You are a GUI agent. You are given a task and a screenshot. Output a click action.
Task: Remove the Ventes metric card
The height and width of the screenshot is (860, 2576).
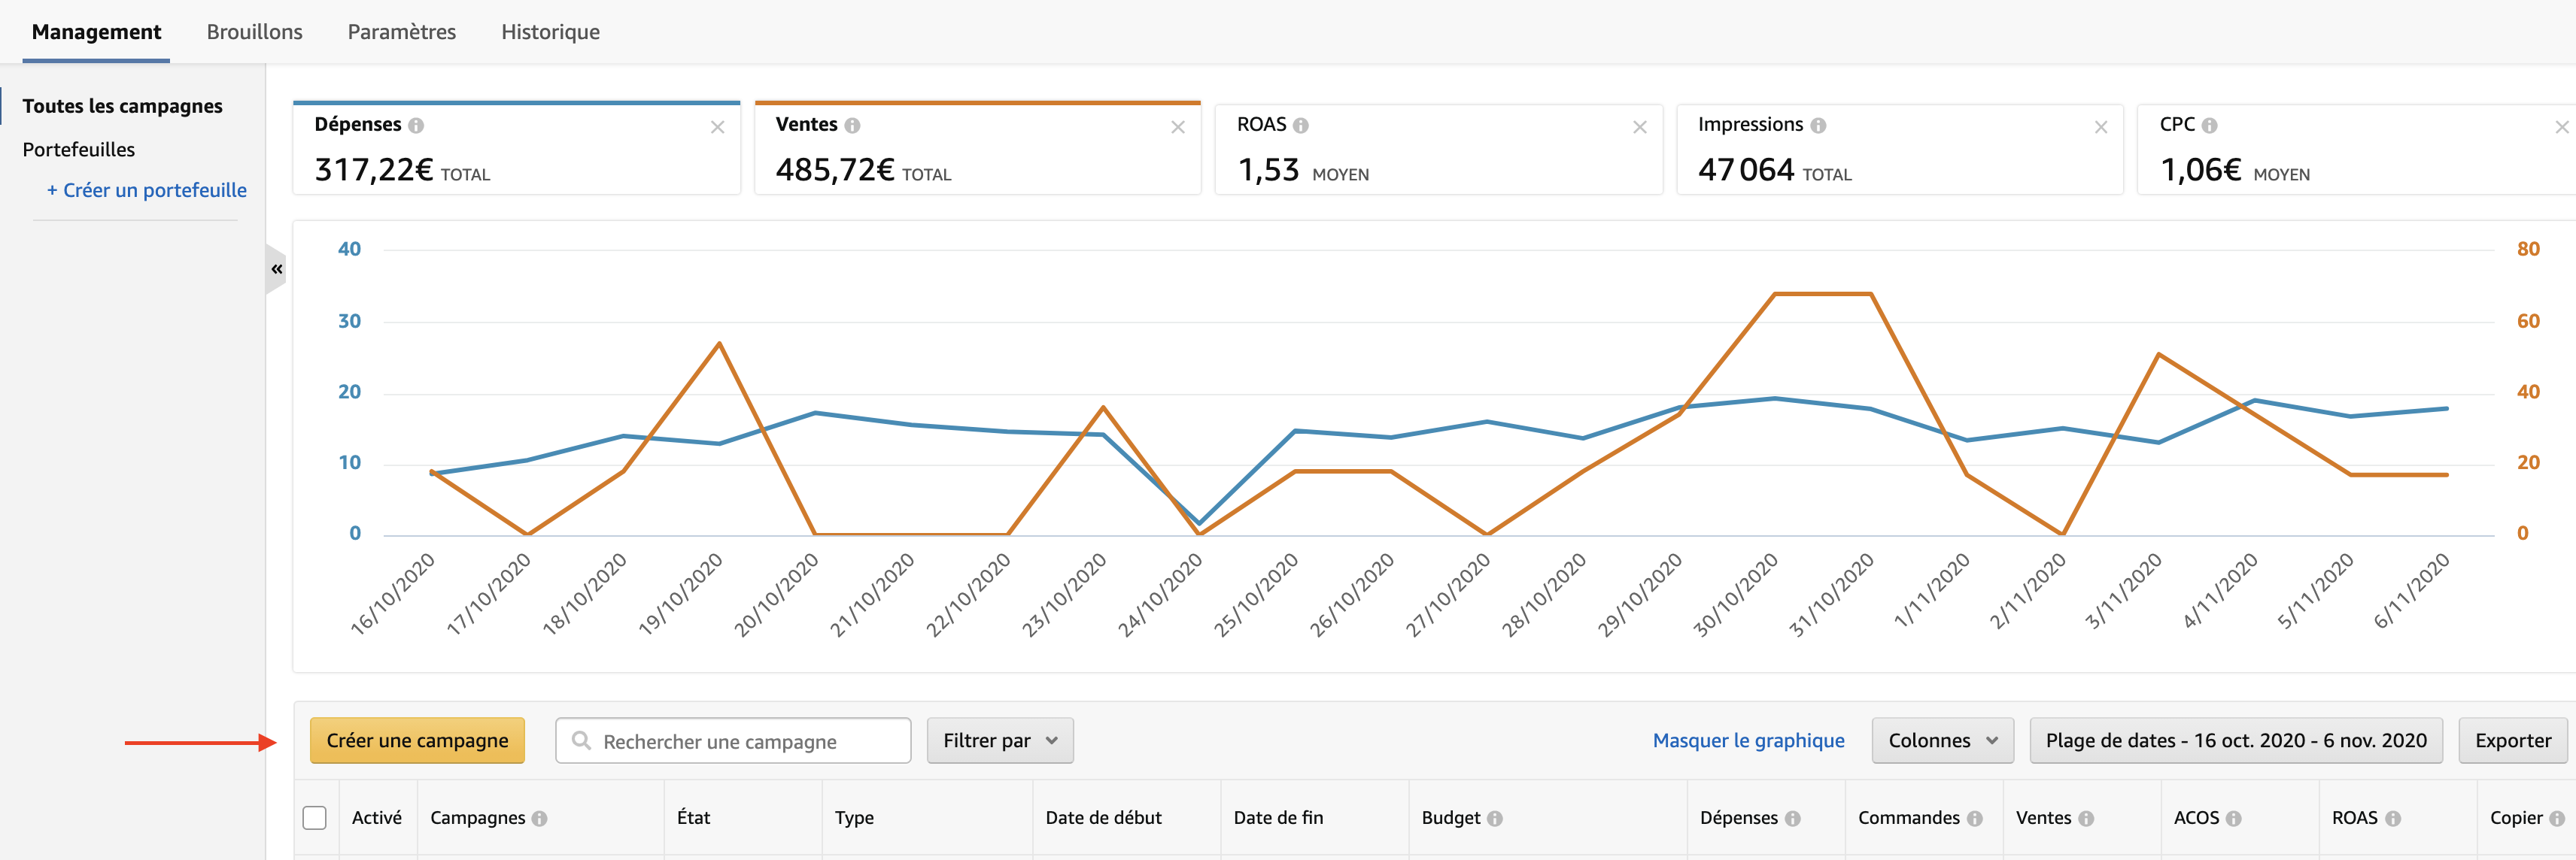point(1178,127)
